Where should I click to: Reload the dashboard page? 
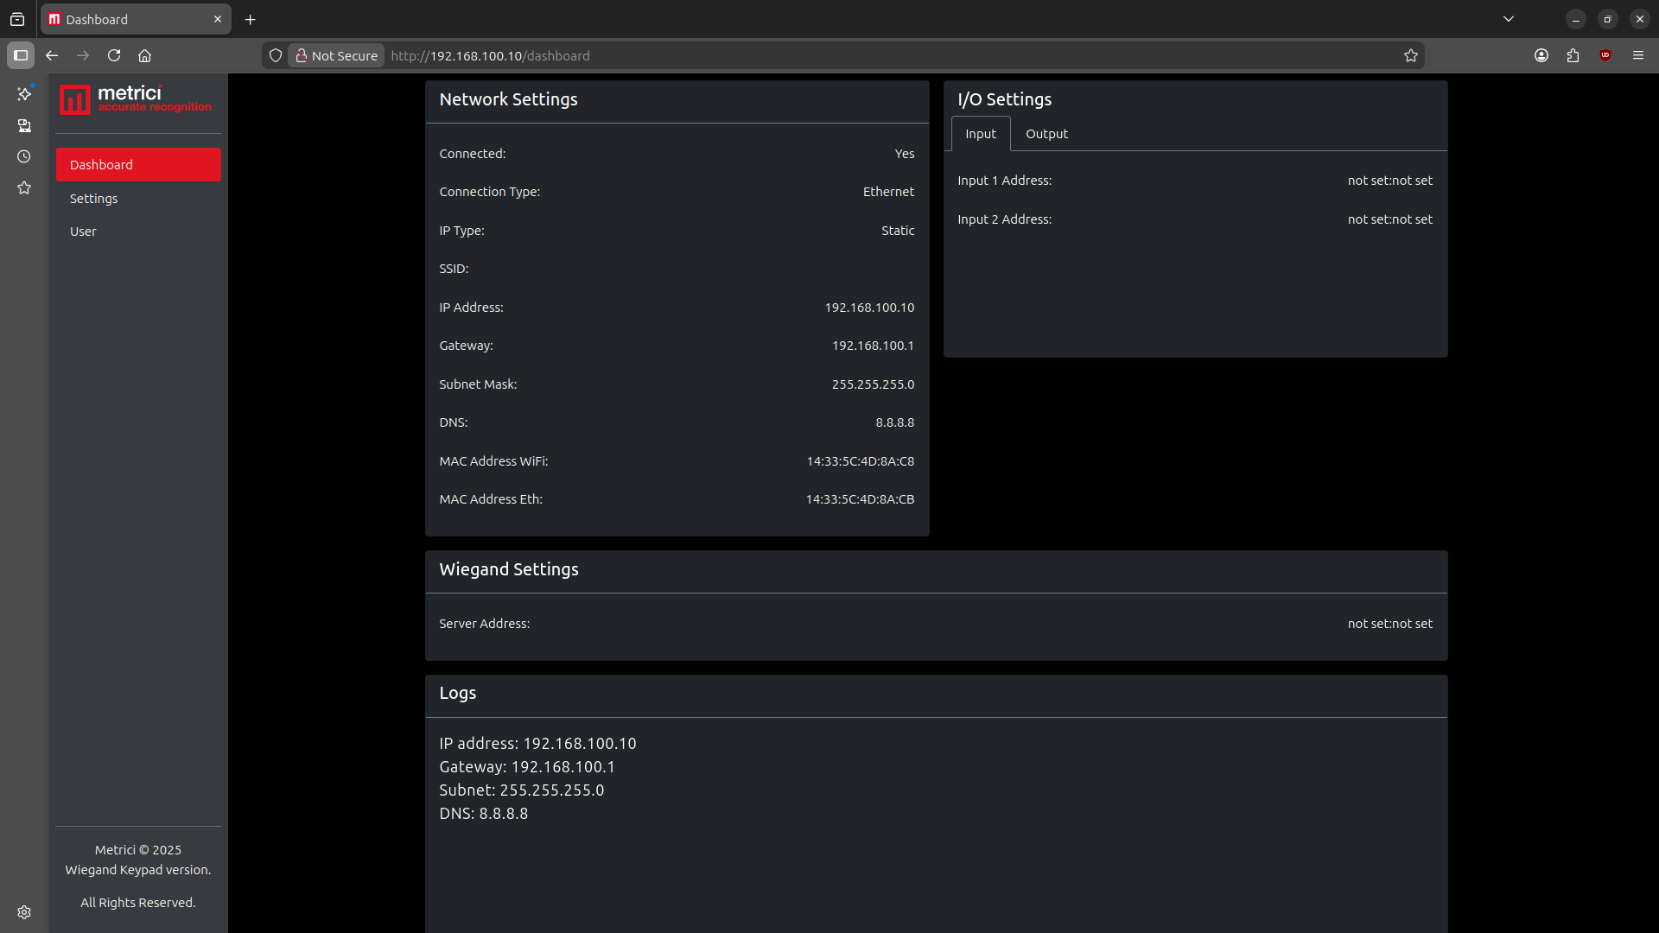coord(114,55)
